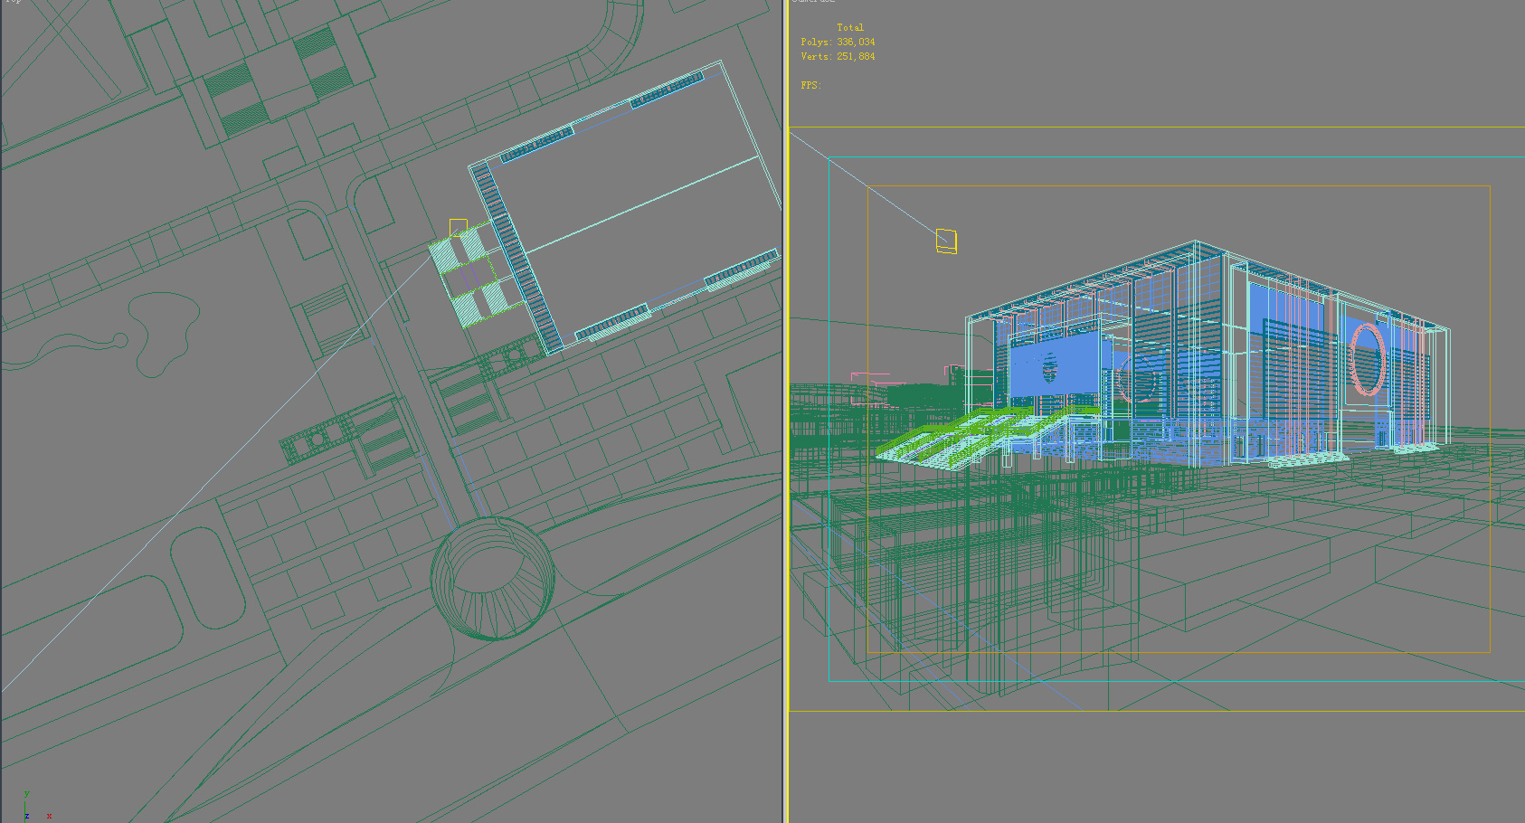Click the "Total" statistics heading

[x=850, y=28]
